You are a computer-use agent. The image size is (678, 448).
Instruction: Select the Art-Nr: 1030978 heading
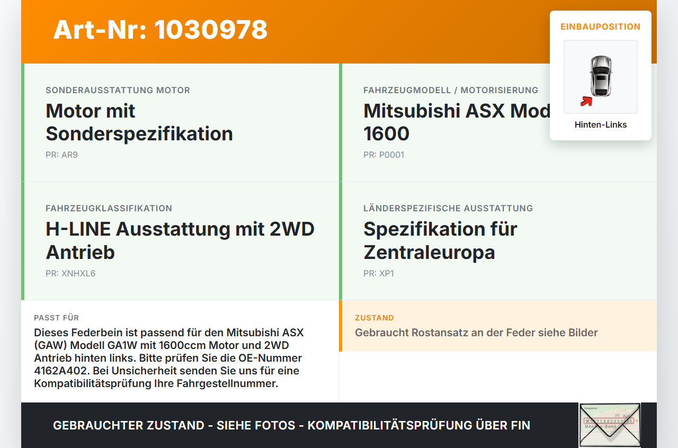point(160,30)
